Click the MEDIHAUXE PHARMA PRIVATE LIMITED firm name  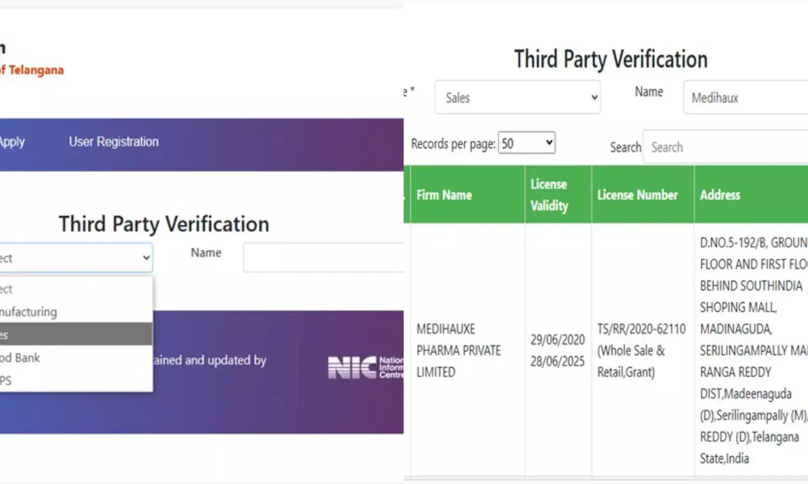pyautogui.click(x=458, y=350)
